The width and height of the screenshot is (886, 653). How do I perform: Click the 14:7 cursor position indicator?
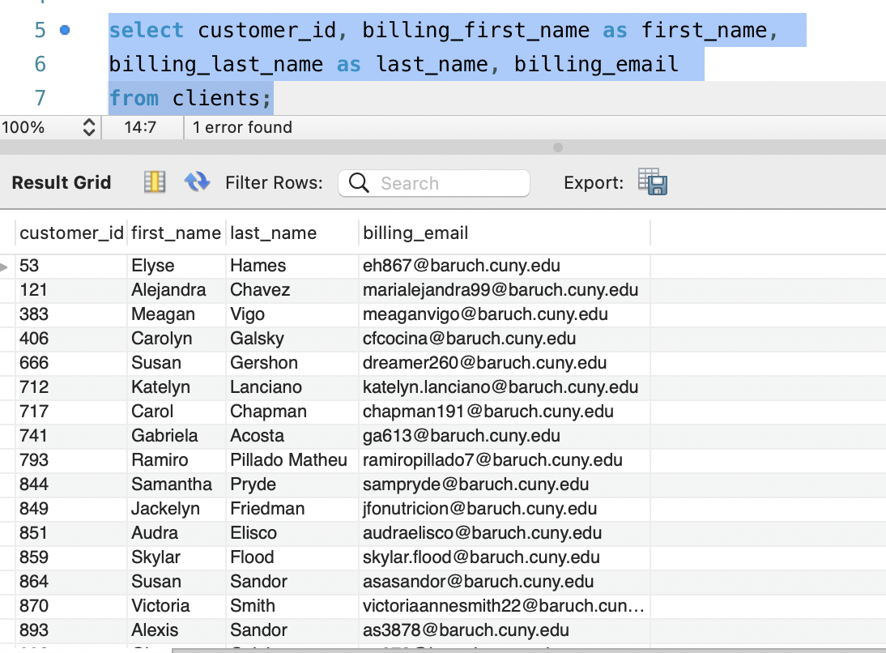coord(143,127)
